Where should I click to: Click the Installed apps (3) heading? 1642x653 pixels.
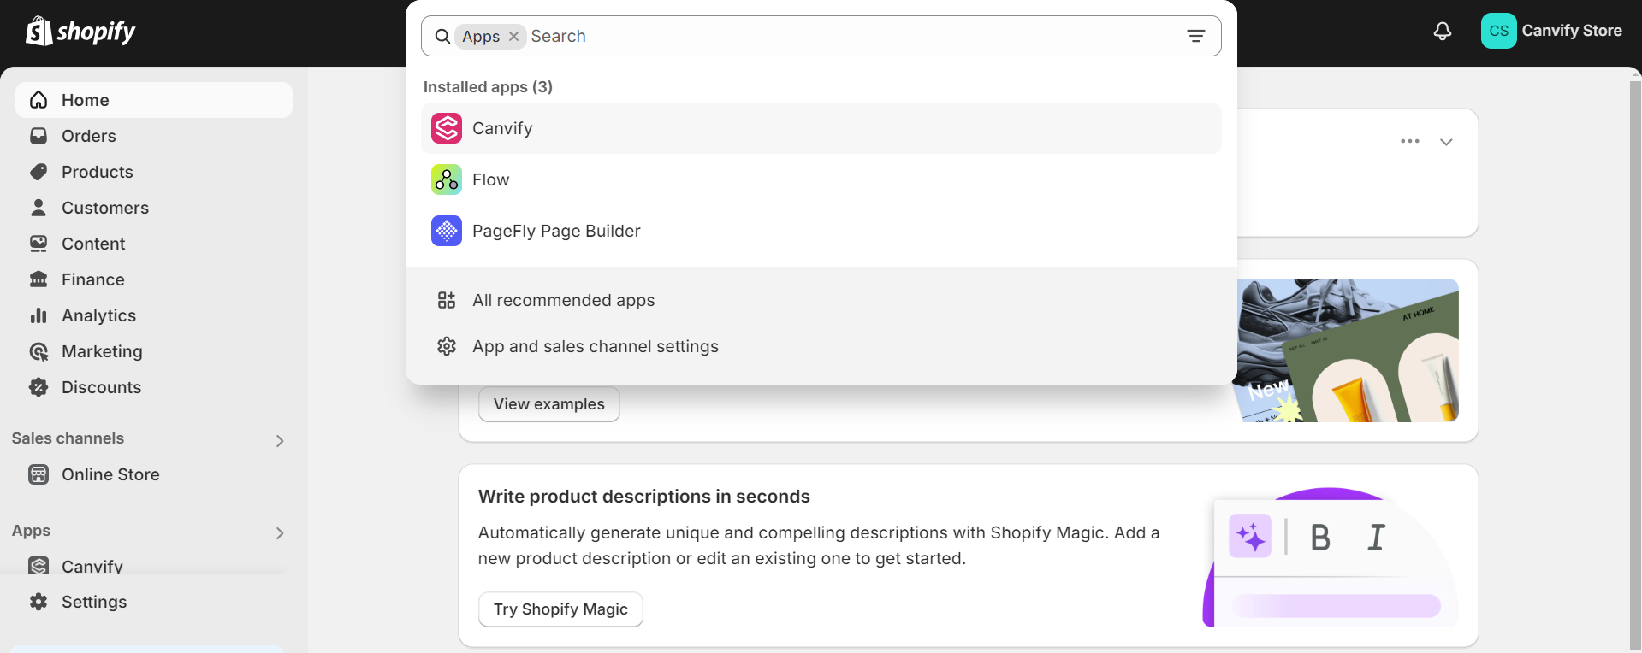[488, 87]
